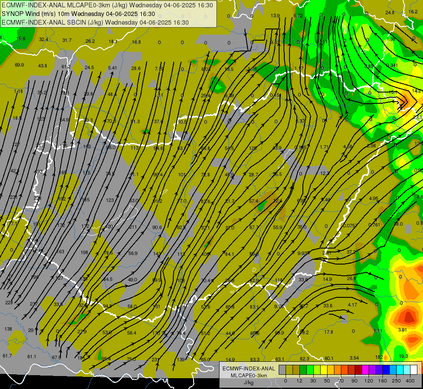Click the map value 4.95
423x389 pixels.
[374, 199]
